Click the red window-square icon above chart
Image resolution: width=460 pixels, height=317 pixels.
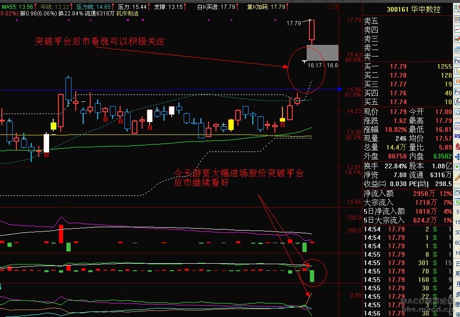click(x=335, y=7)
